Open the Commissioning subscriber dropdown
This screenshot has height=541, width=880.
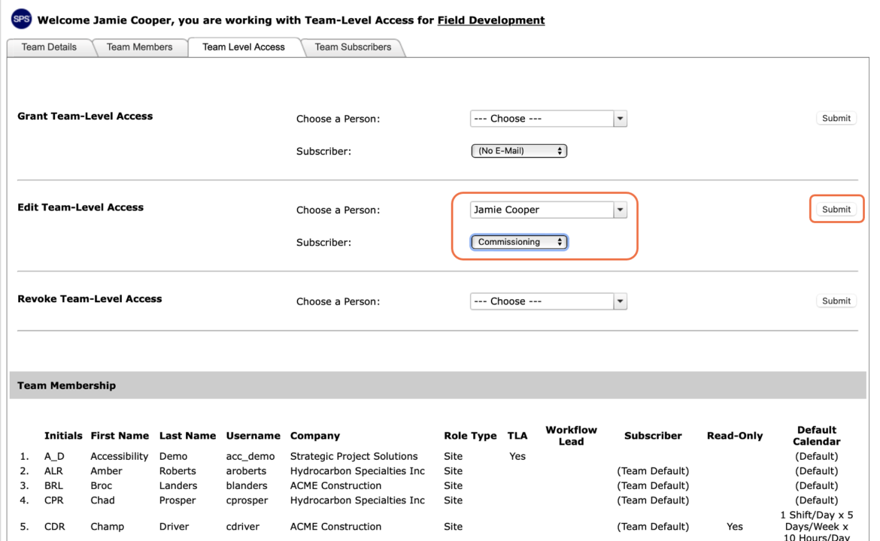point(519,242)
